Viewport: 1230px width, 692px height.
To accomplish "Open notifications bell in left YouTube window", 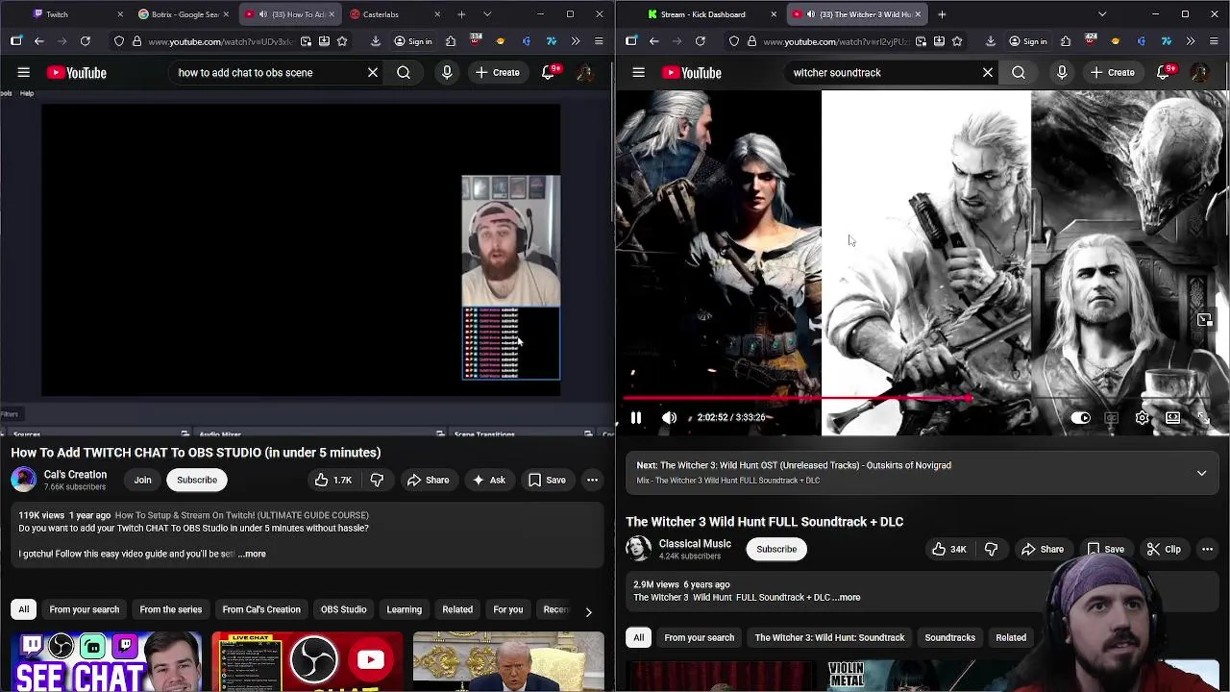I will click(550, 72).
